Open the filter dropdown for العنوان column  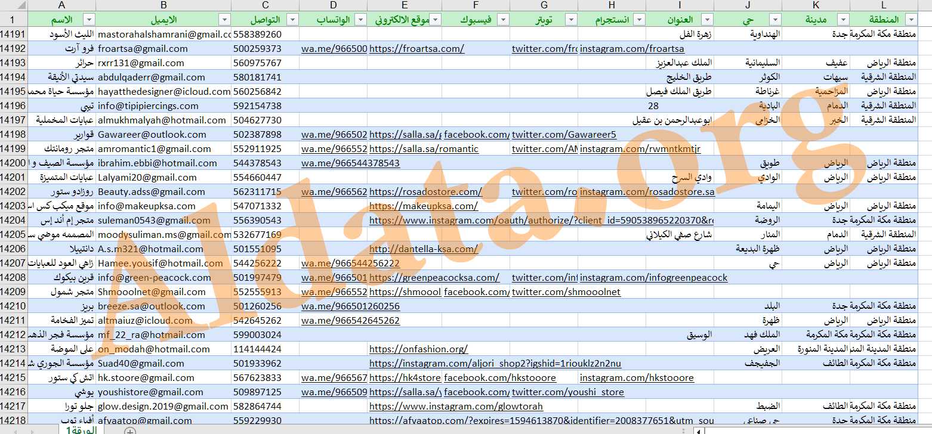pyautogui.click(x=708, y=20)
